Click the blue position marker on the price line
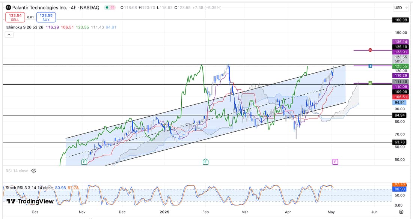This screenshot has width=413, height=219. tap(370, 66)
